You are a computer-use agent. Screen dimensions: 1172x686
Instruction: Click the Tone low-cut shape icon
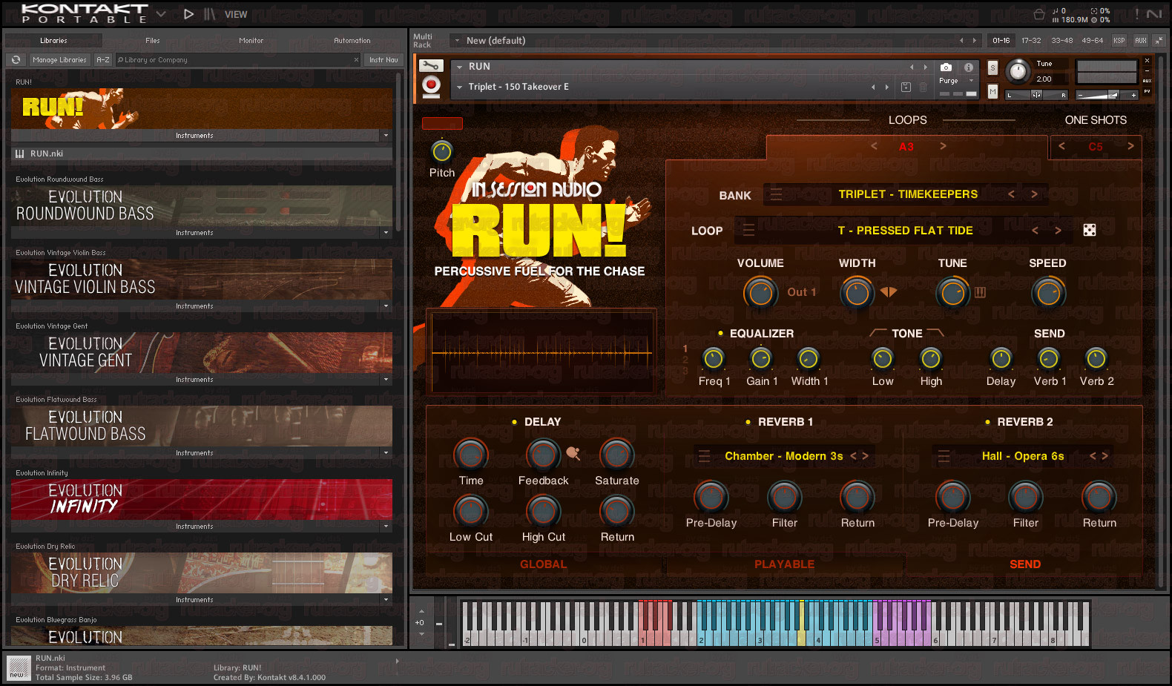(x=878, y=333)
